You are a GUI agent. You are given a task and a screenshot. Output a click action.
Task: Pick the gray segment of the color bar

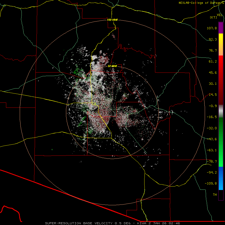click(x=221, y=111)
